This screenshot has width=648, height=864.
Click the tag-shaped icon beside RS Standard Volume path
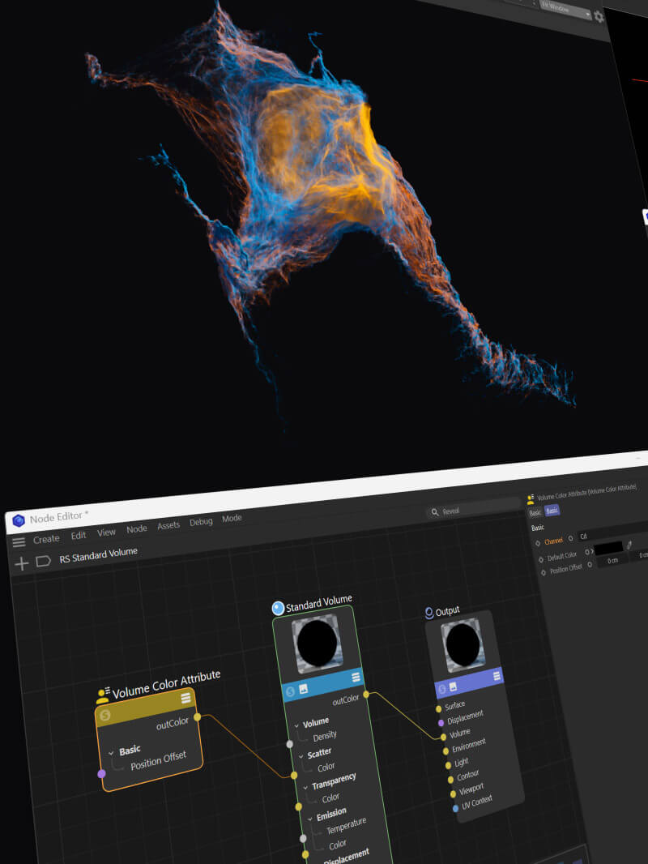click(x=43, y=561)
